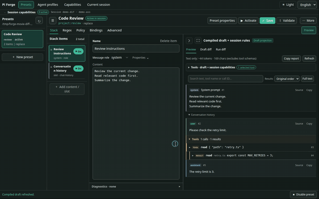Click the refresh presets icon
319x199 pixels.
pos(39,21)
